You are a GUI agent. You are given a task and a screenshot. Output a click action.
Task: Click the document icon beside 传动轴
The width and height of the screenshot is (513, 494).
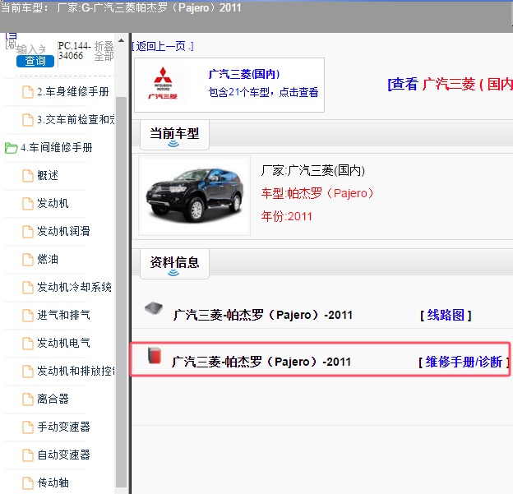pyautogui.click(x=28, y=482)
